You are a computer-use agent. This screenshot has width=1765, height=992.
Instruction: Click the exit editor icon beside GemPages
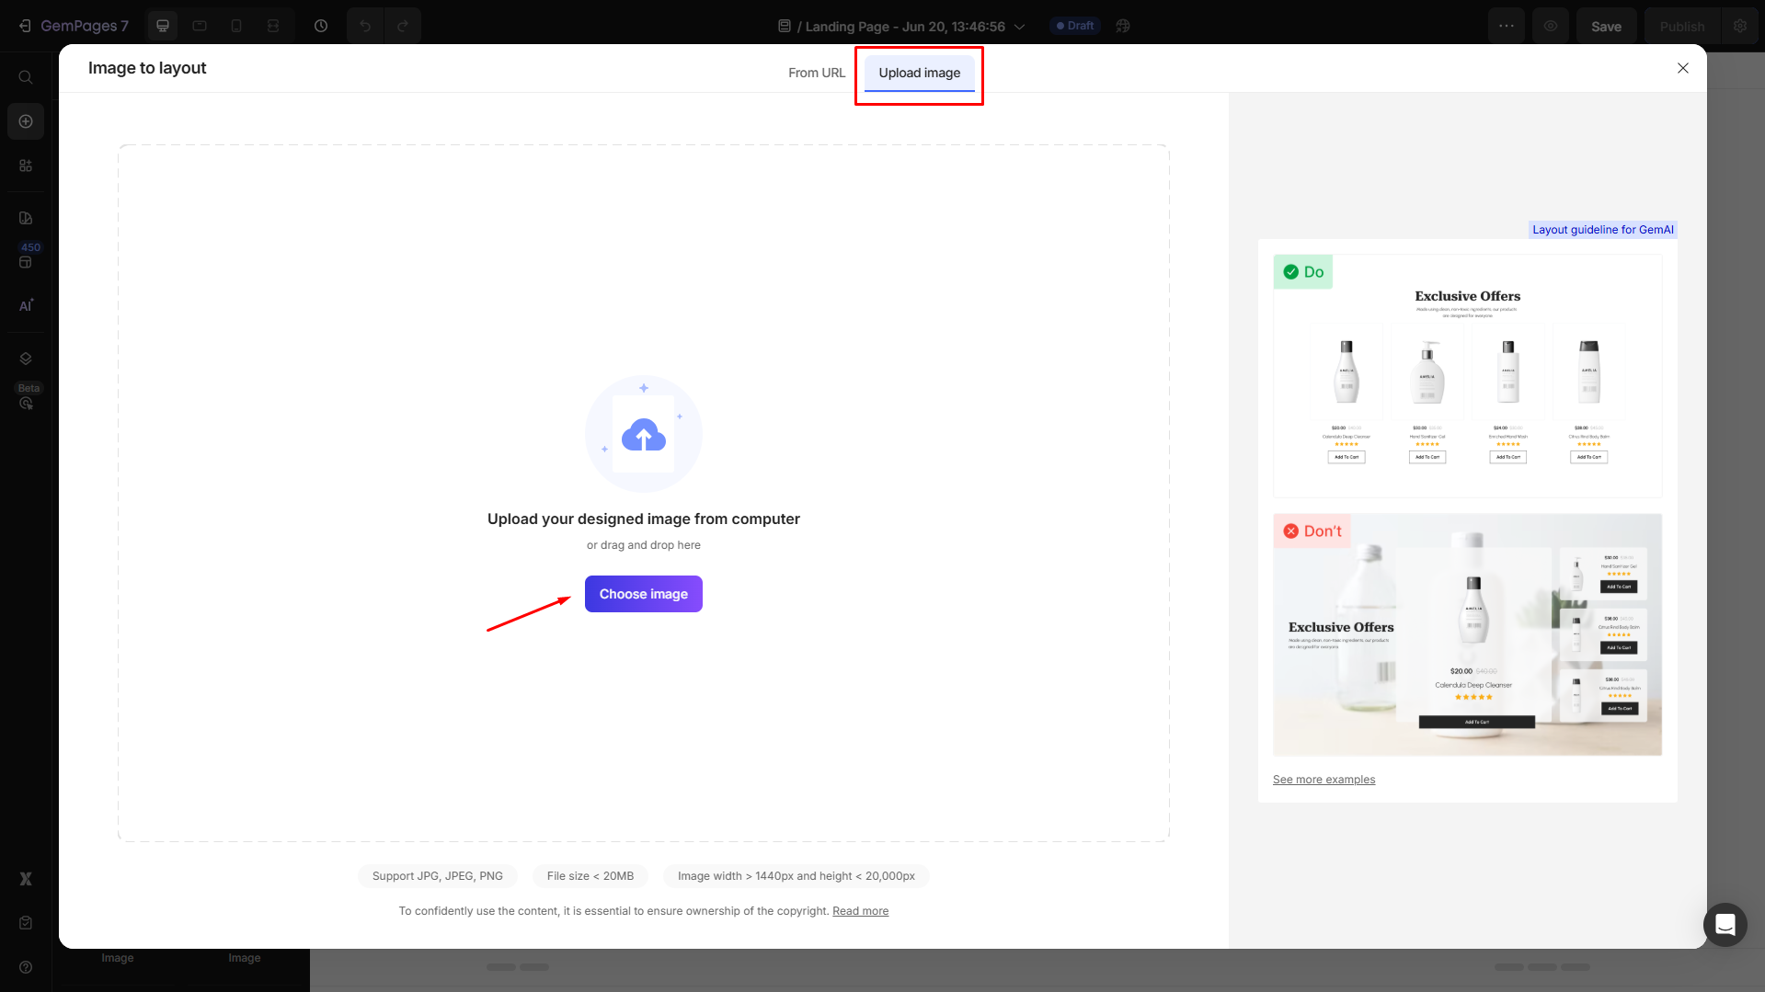click(25, 26)
